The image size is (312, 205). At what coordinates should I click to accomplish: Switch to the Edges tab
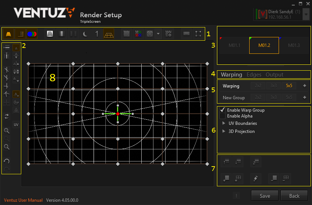click(x=254, y=75)
